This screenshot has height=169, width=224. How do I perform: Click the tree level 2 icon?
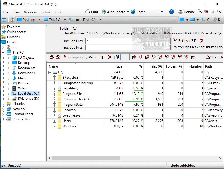pyautogui.click(x=147, y=57)
